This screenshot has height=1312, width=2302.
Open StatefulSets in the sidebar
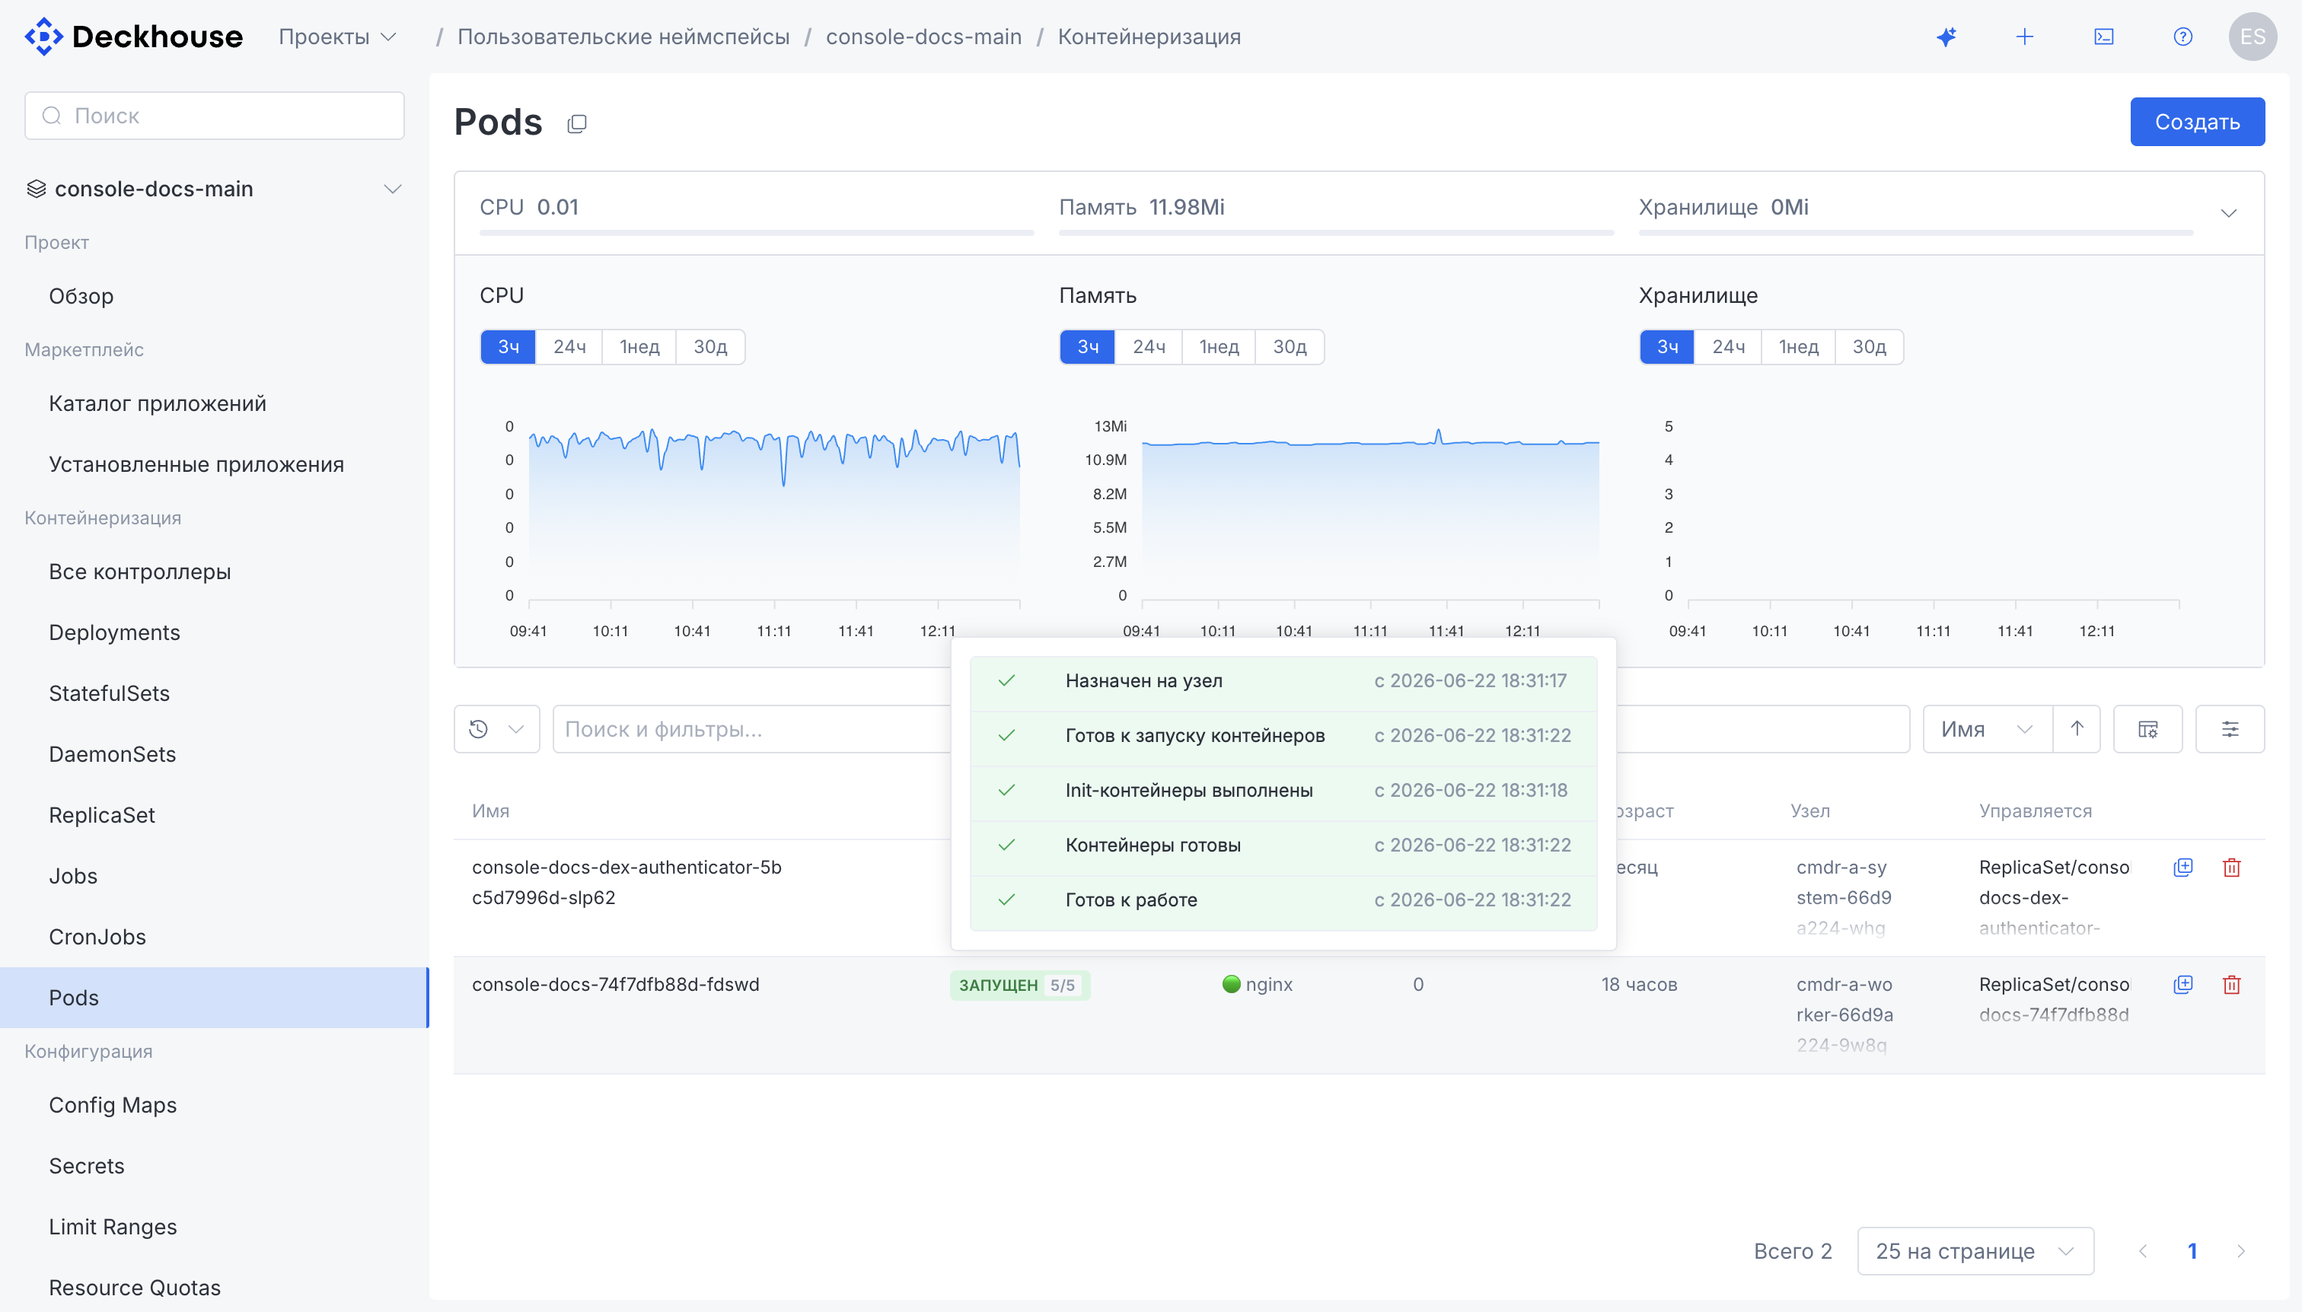[x=109, y=693]
